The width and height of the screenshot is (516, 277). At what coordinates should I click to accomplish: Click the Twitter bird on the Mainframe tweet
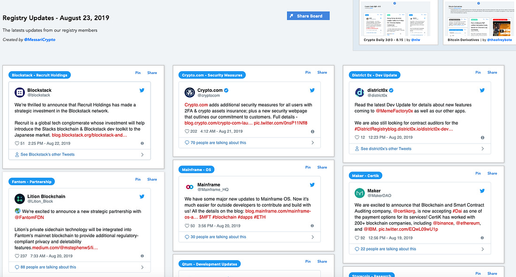point(312,185)
